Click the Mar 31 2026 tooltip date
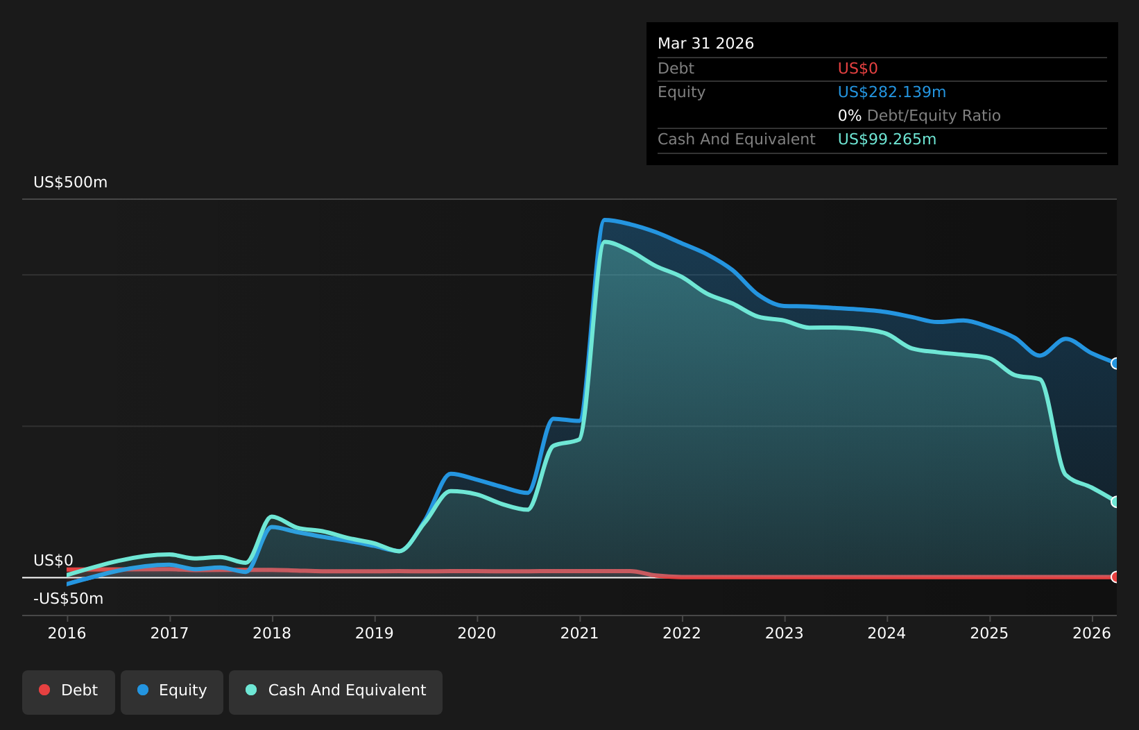 [705, 43]
